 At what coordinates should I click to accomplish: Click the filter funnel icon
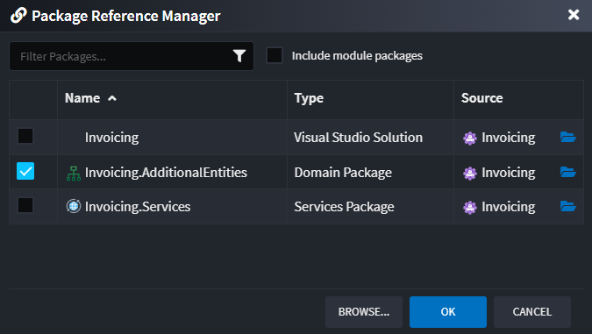click(239, 56)
